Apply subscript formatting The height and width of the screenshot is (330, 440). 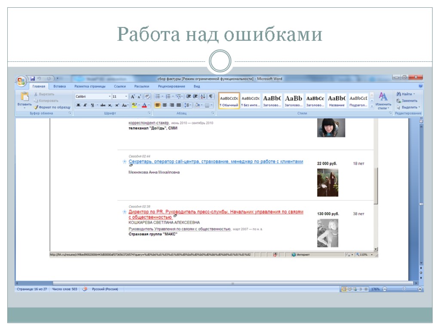(110, 105)
